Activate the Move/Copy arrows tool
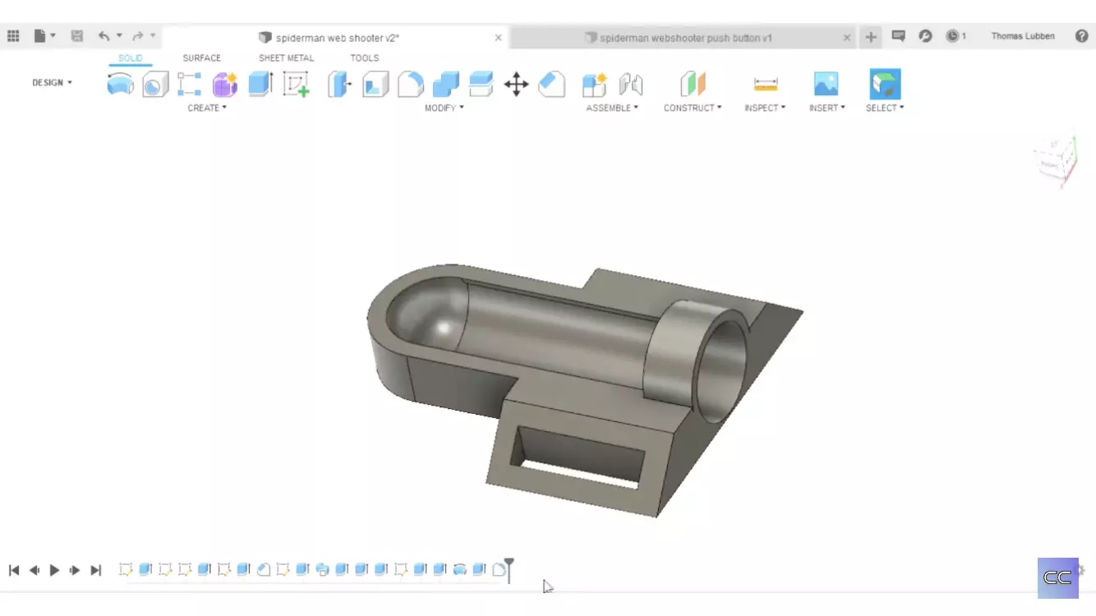 point(516,84)
